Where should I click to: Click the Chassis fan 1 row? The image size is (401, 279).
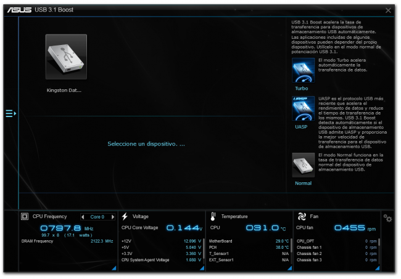337,248
